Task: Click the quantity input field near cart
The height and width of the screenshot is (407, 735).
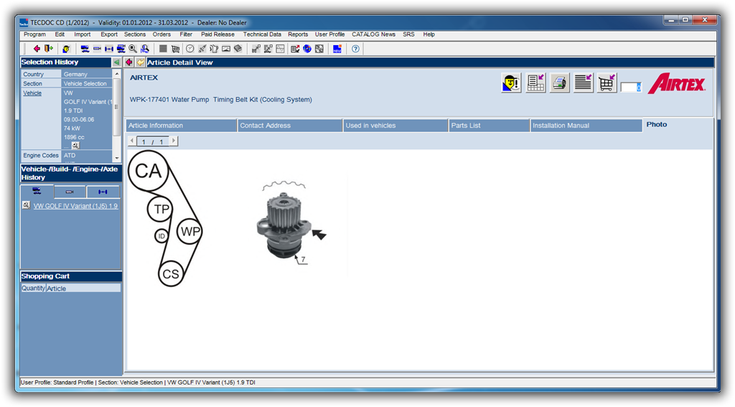Action: 631,88
